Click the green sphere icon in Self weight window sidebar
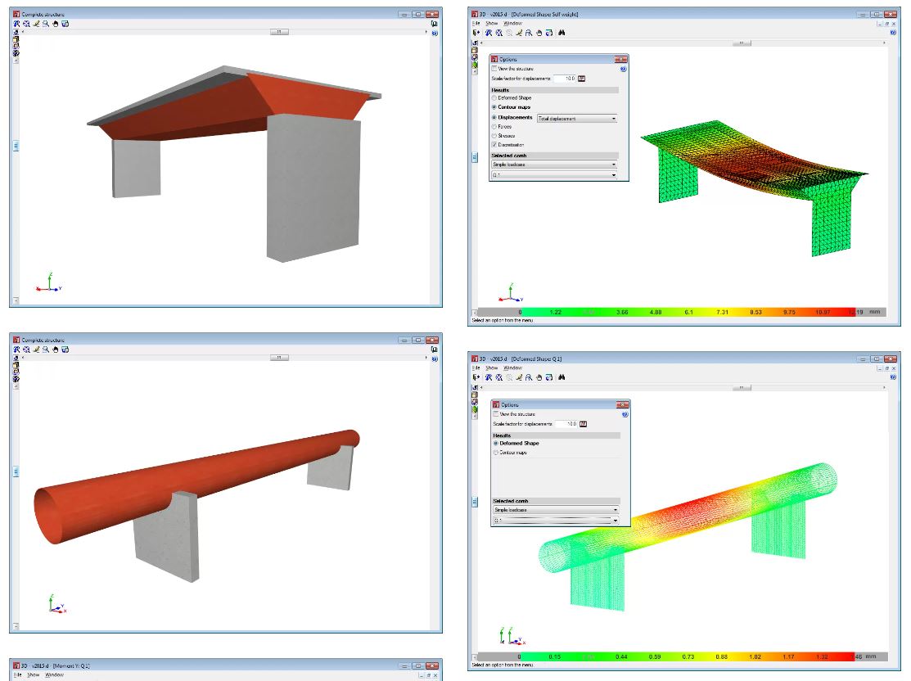911x681 pixels. 475,65
